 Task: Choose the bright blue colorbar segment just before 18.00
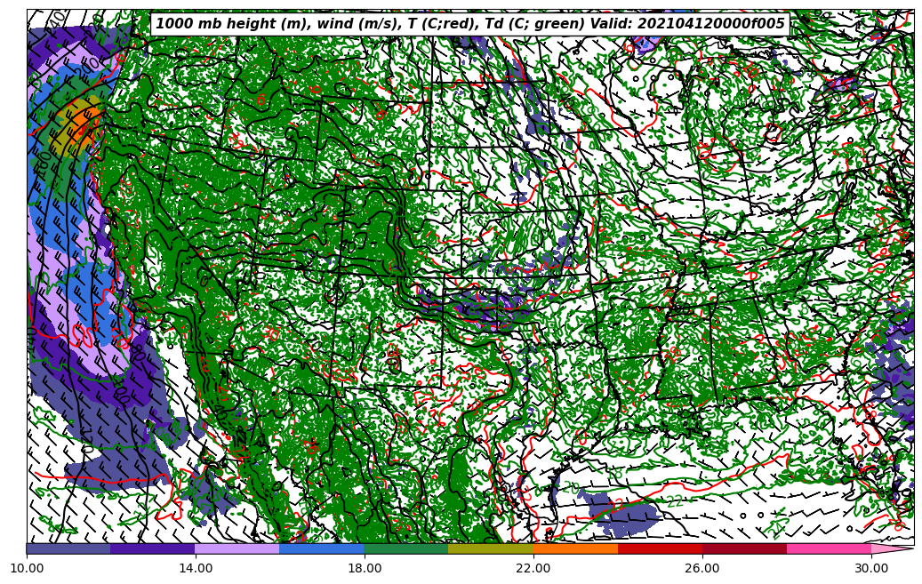click(322, 548)
